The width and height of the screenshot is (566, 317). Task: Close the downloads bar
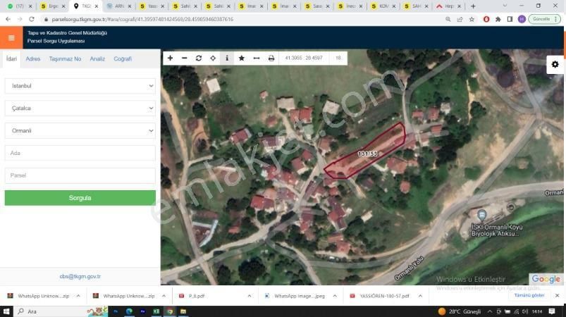tap(557, 295)
